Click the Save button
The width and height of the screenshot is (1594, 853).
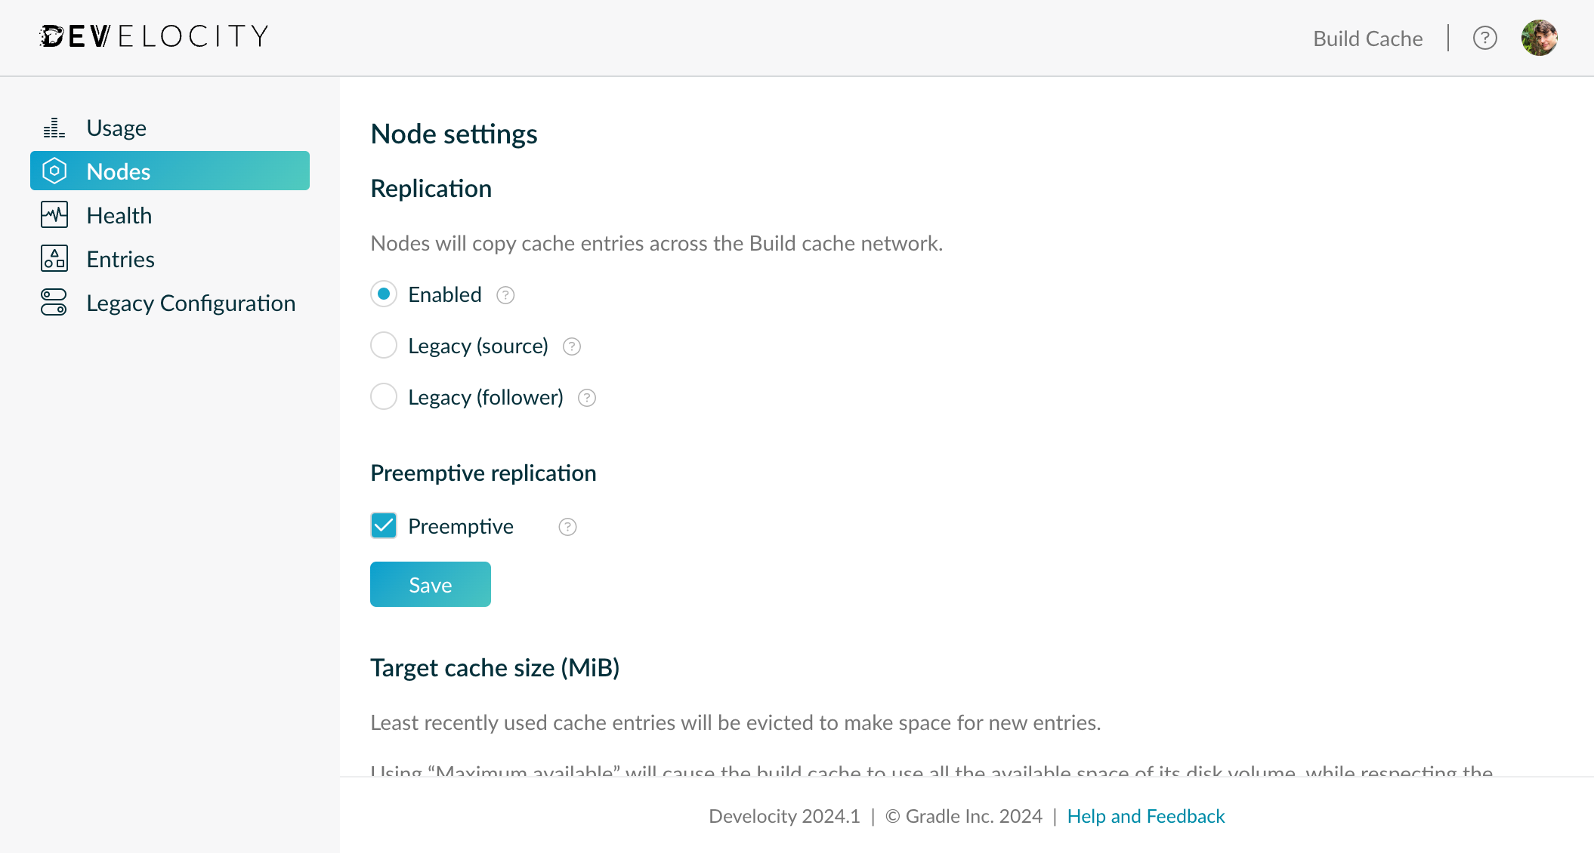point(430,584)
